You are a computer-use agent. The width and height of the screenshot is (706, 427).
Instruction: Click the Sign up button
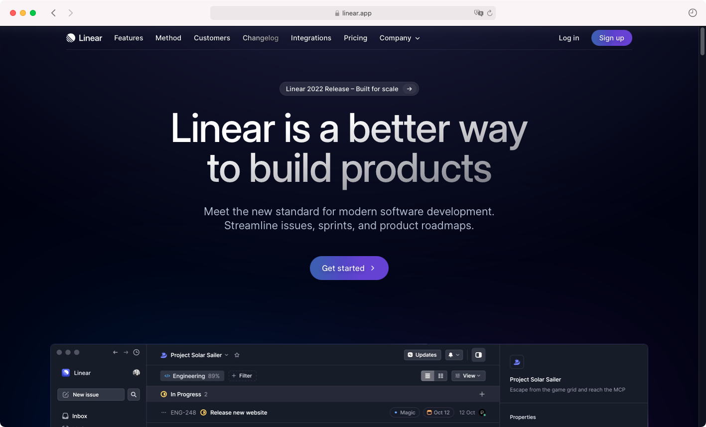coord(611,38)
